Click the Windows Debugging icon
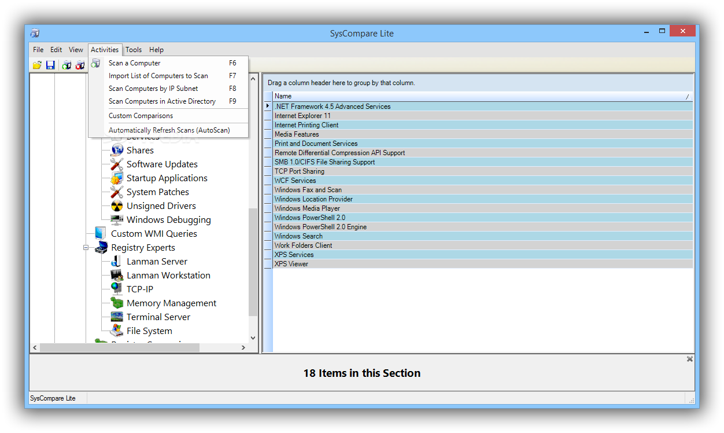The image size is (724, 433). click(x=117, y=219)
